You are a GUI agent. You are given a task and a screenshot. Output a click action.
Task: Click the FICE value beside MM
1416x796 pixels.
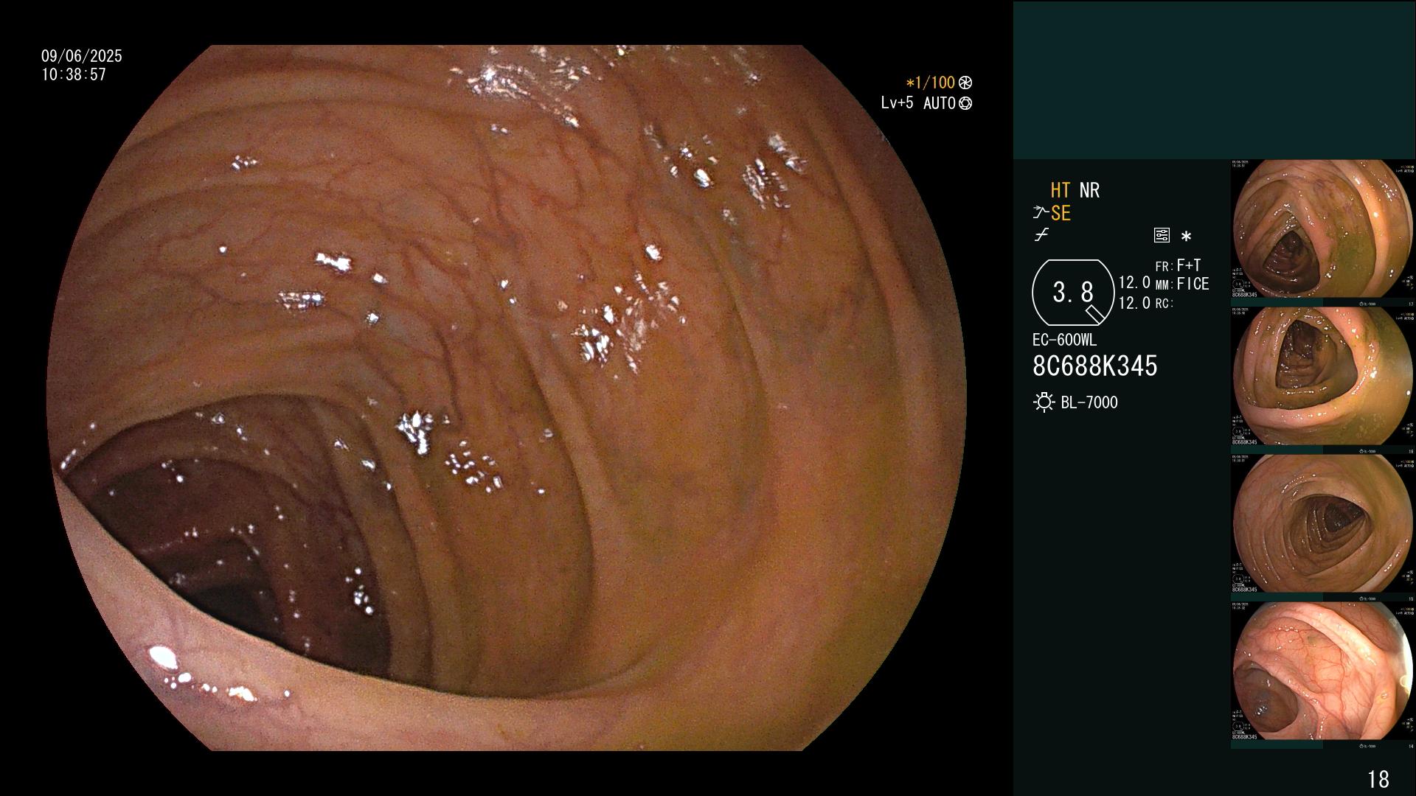click(x=1193, y=284)
